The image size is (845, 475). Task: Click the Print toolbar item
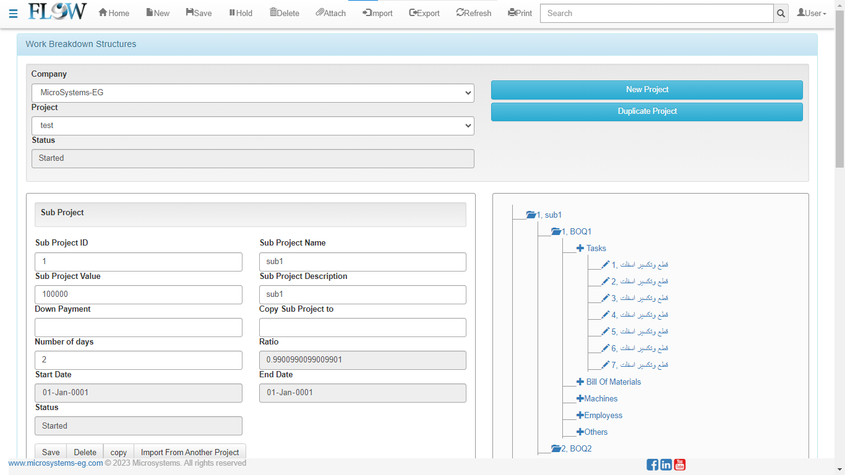click(x=520, y=13)
